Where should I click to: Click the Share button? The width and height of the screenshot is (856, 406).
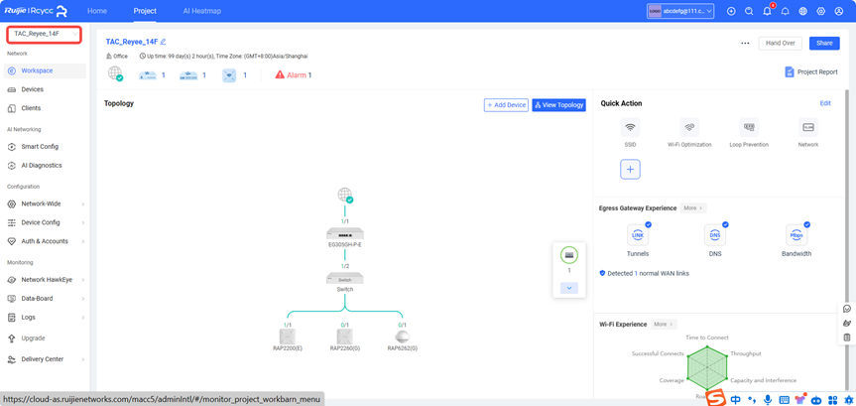coord(824,43)
